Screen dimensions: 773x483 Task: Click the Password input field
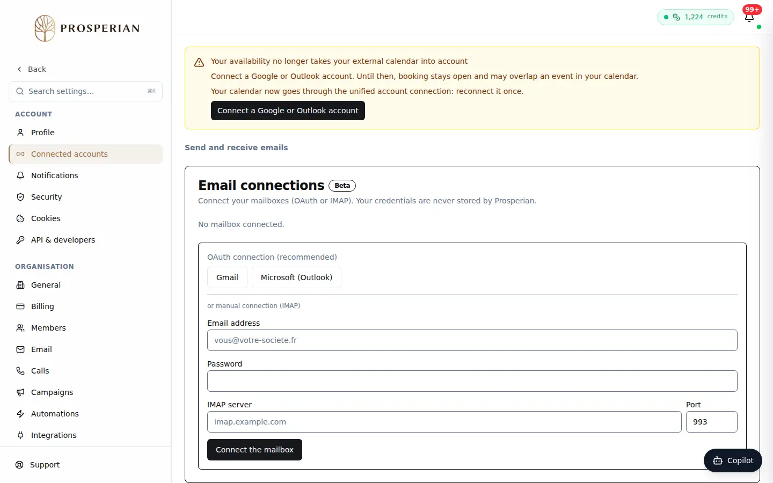[472, 381]
